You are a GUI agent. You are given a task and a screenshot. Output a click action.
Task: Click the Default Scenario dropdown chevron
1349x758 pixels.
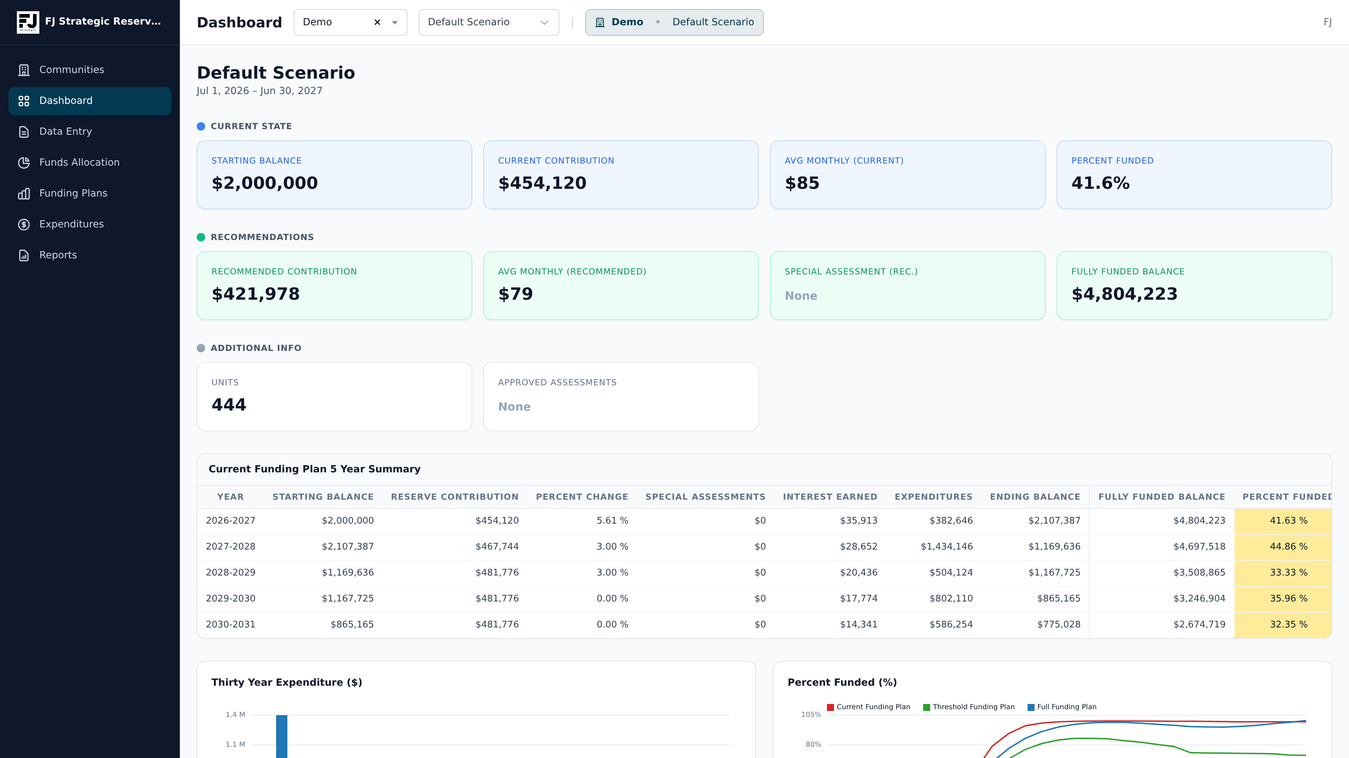pyautogui.click(x=544, y=22)
